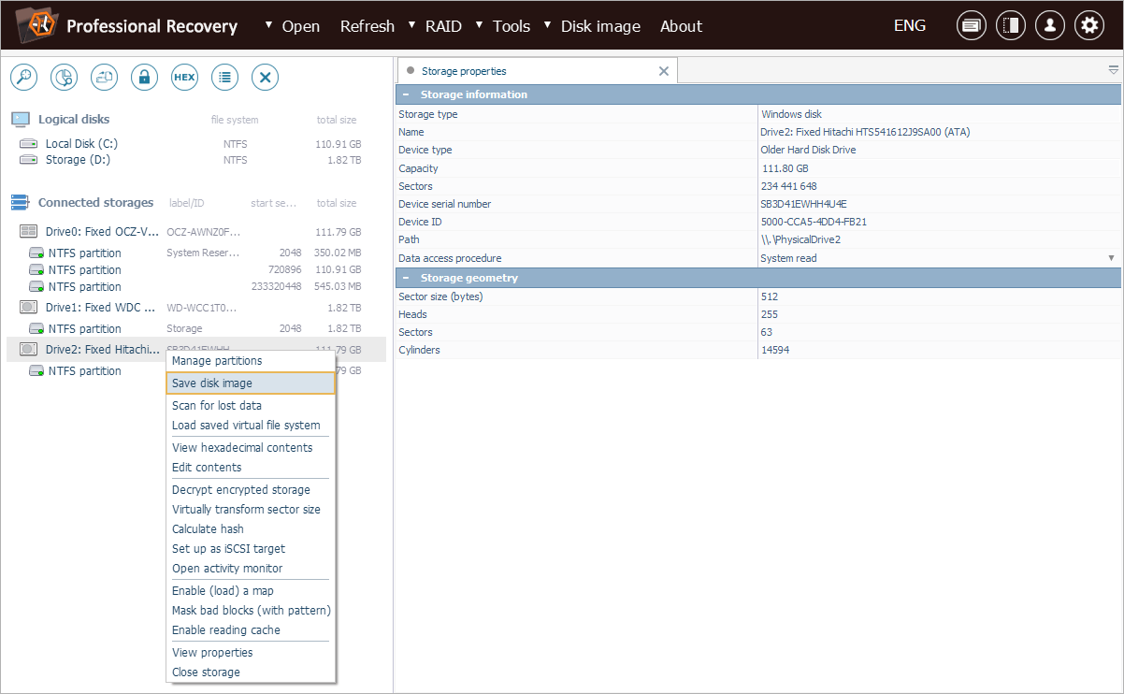Click the System Reserved NTFS partition icon
The height and width of the screenshot is (694, 1124).
[36, 253]
